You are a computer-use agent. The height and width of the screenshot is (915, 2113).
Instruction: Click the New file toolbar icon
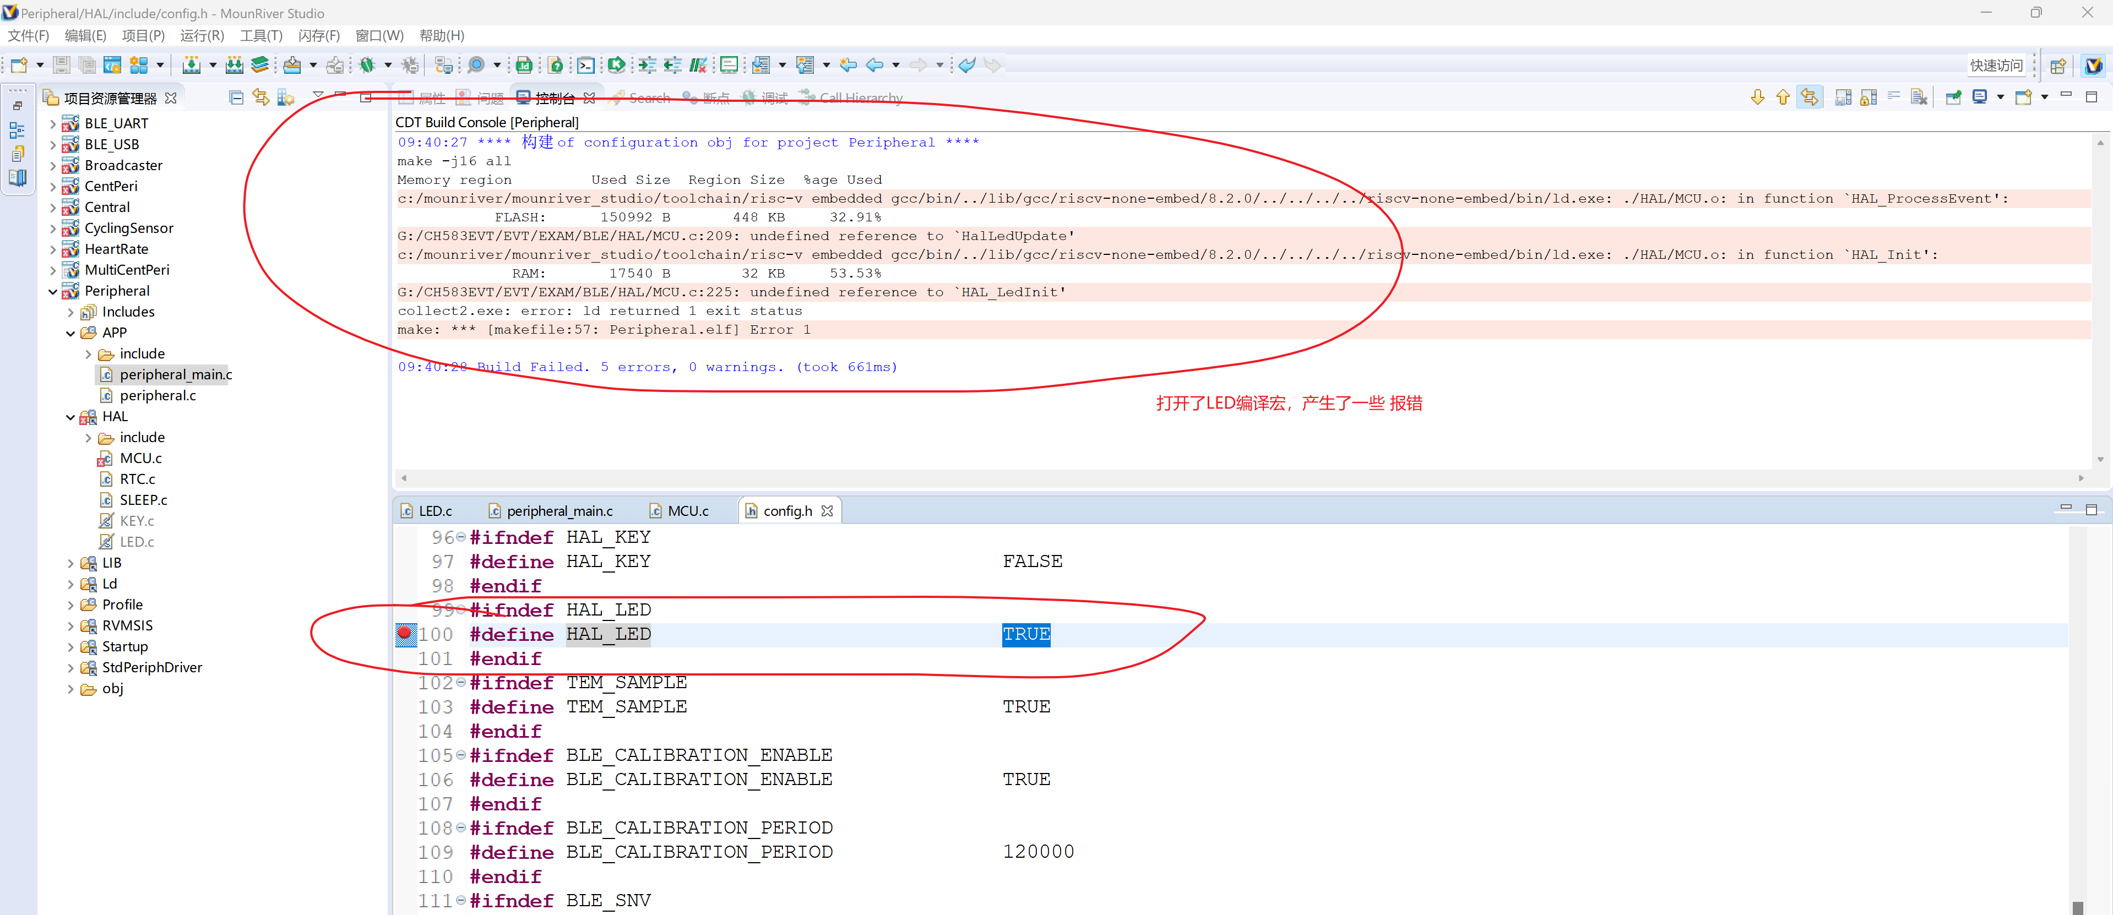point(19,65)
